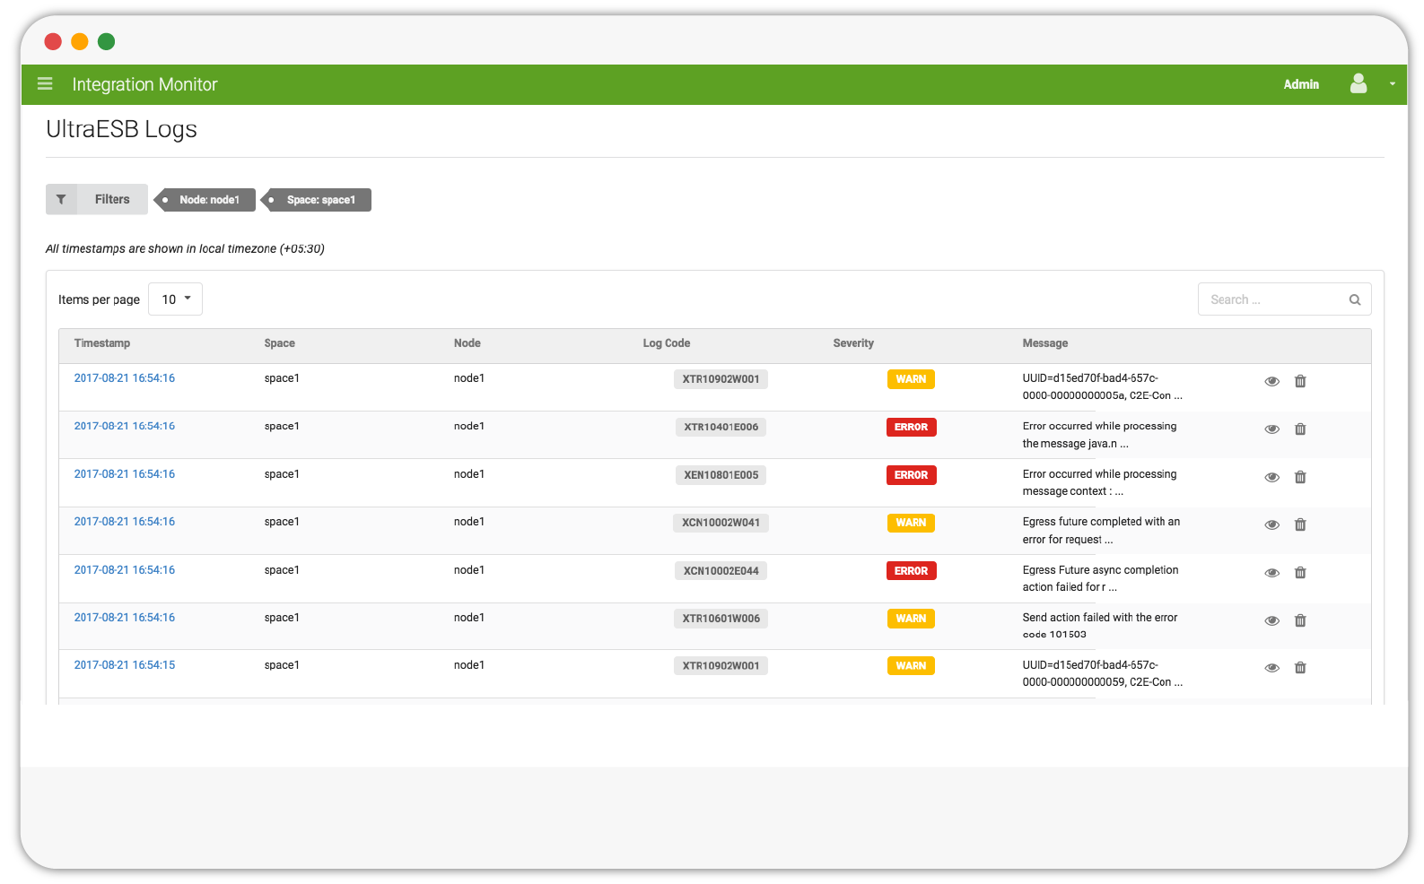This screenshot has height=884, width=1424.
Task: View details of XCN10002W041 log
Action: (x=1272, y=524)
